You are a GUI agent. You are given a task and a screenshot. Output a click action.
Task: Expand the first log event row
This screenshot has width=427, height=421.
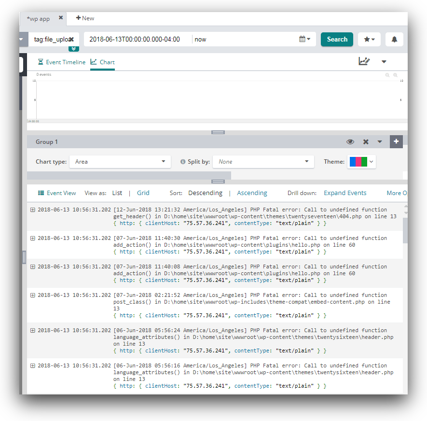click(33, 210)
